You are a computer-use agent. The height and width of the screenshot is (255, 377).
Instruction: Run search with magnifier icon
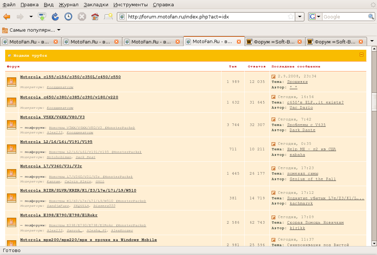[x=371, y=17]
